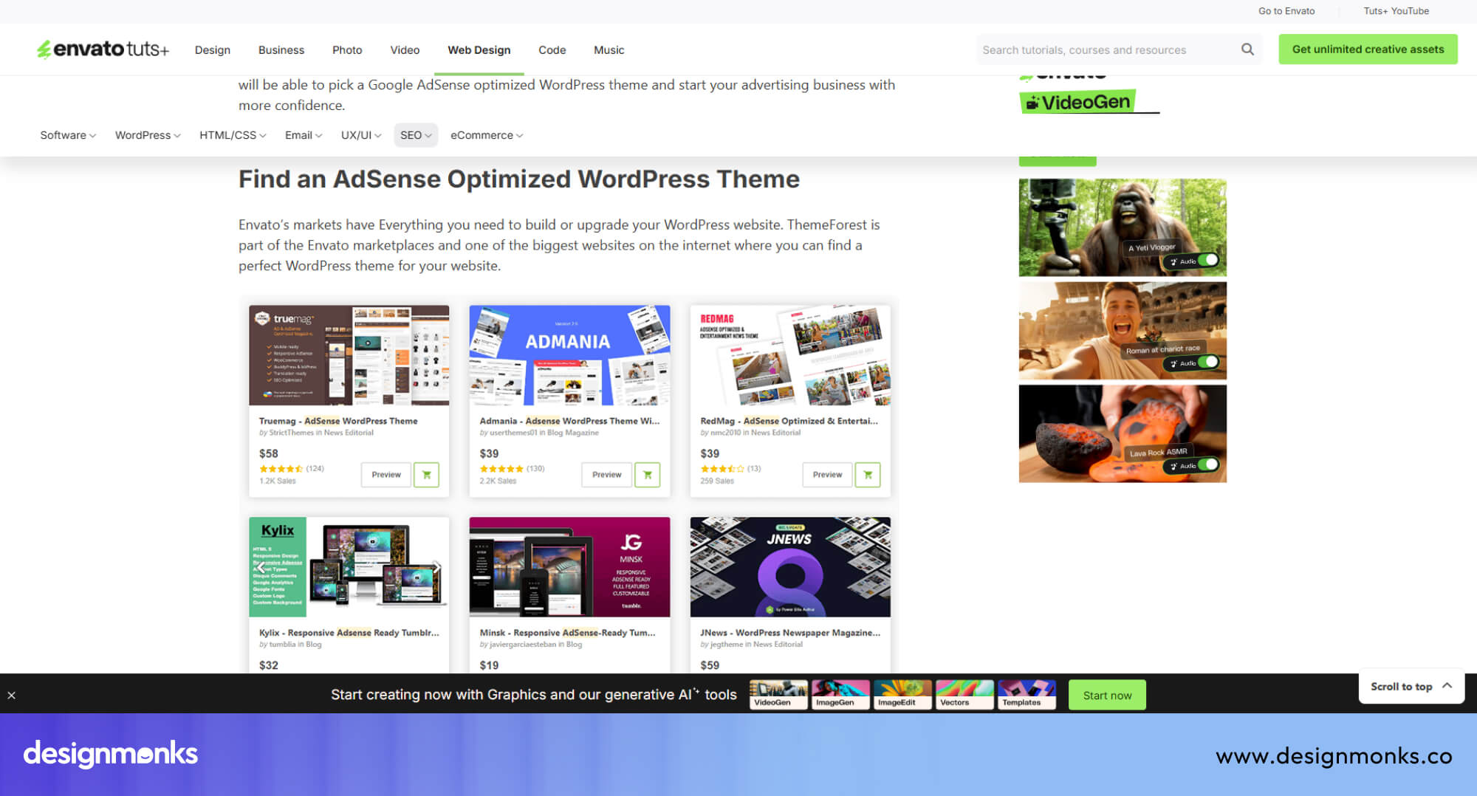Open the RedMag theme thumbnail
1477x796 pixels.
click(x=790, y=355)
